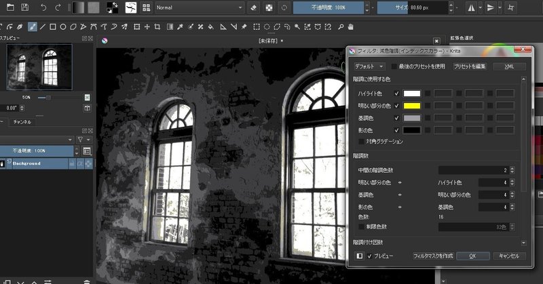Adjust layer 不透明度 100% slider

(37, 151)
